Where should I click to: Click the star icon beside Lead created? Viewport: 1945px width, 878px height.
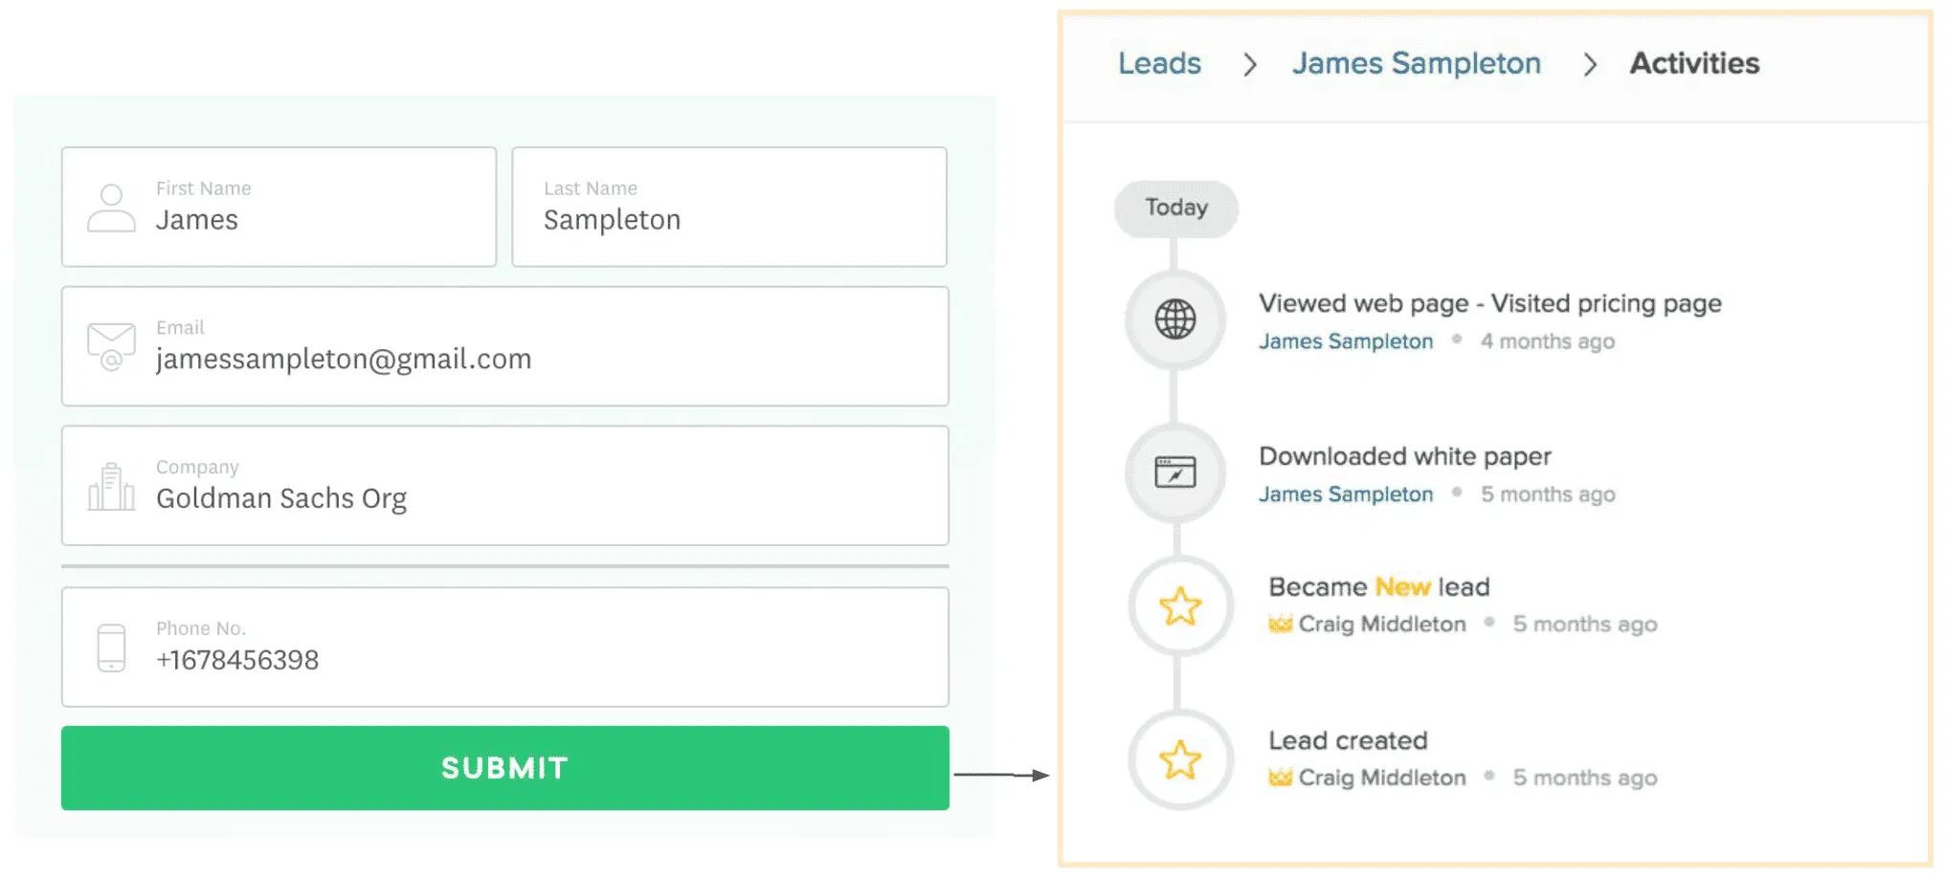1179,760
